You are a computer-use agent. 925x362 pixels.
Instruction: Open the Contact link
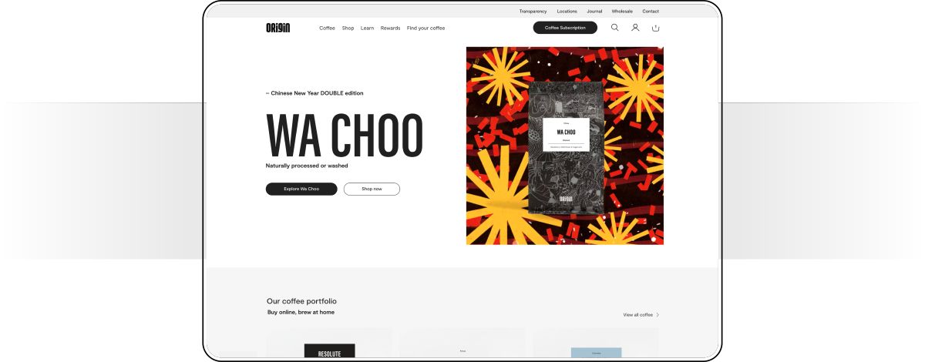pos(651,12)
